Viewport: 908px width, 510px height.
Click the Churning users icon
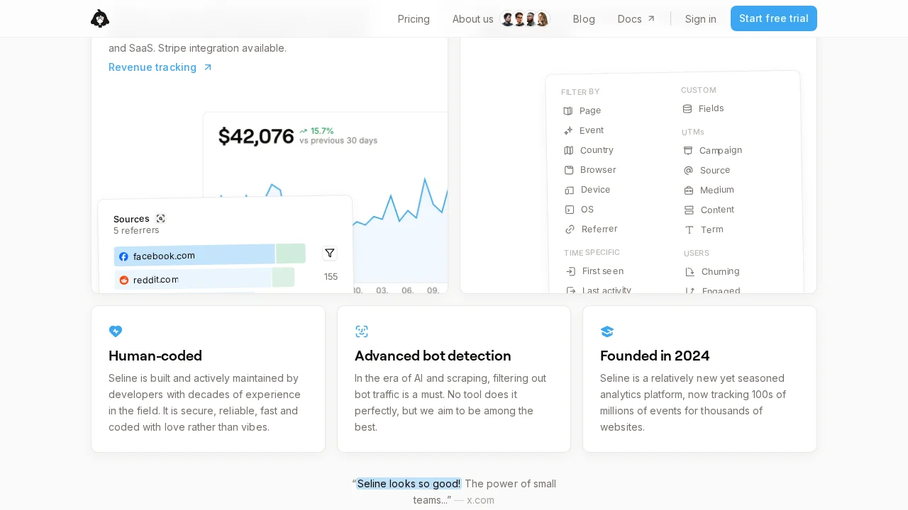point(688,271)
